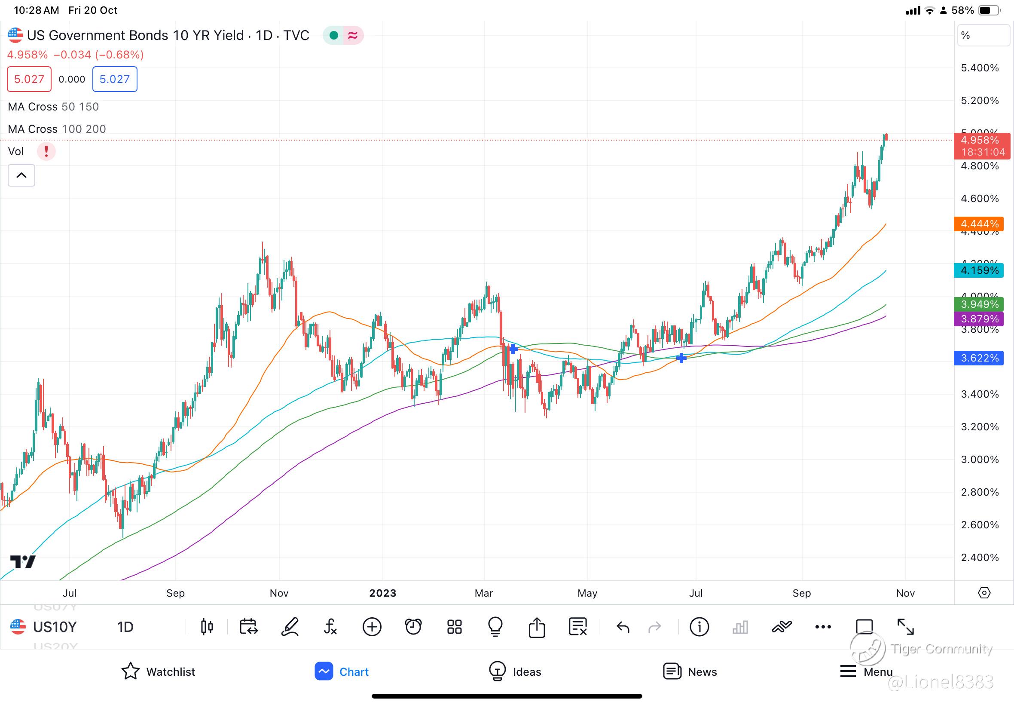
Task: Change the 1D timeframe selector
Action: point(125,627)
